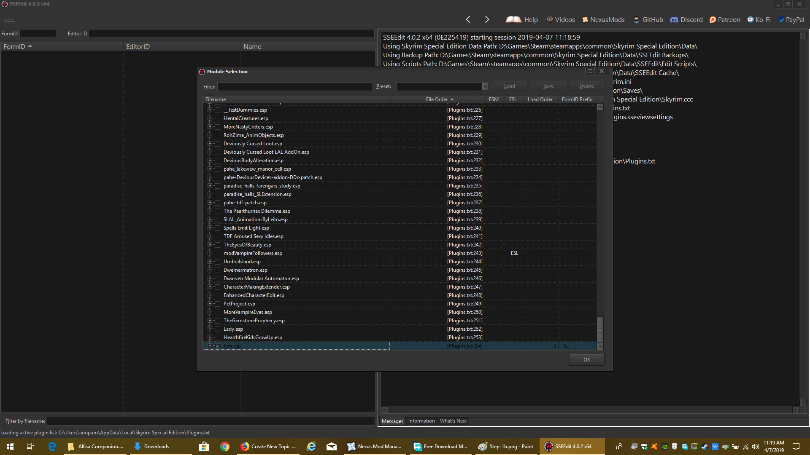Expand the PetProject.esp tree node
Image resolution: width=810 pixels, height=455 pixels.
click(210, 304)
